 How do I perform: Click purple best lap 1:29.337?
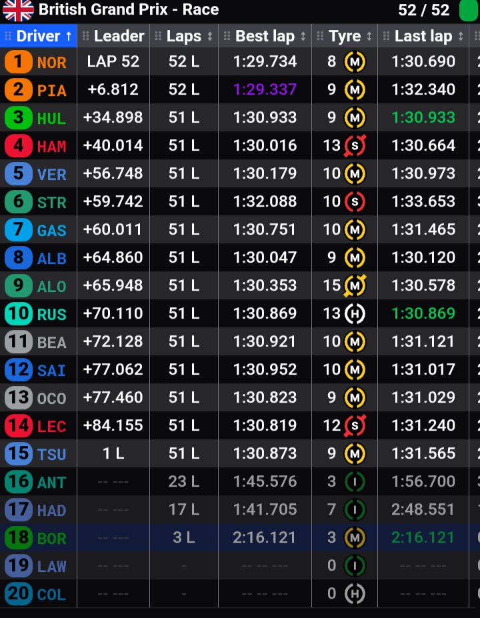click(x=265, y=89)
